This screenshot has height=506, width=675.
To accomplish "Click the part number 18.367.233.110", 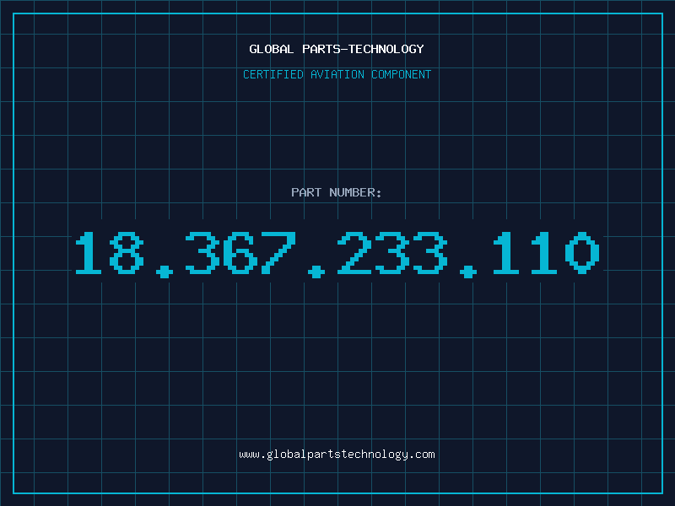I will click(x=337, y=254).
